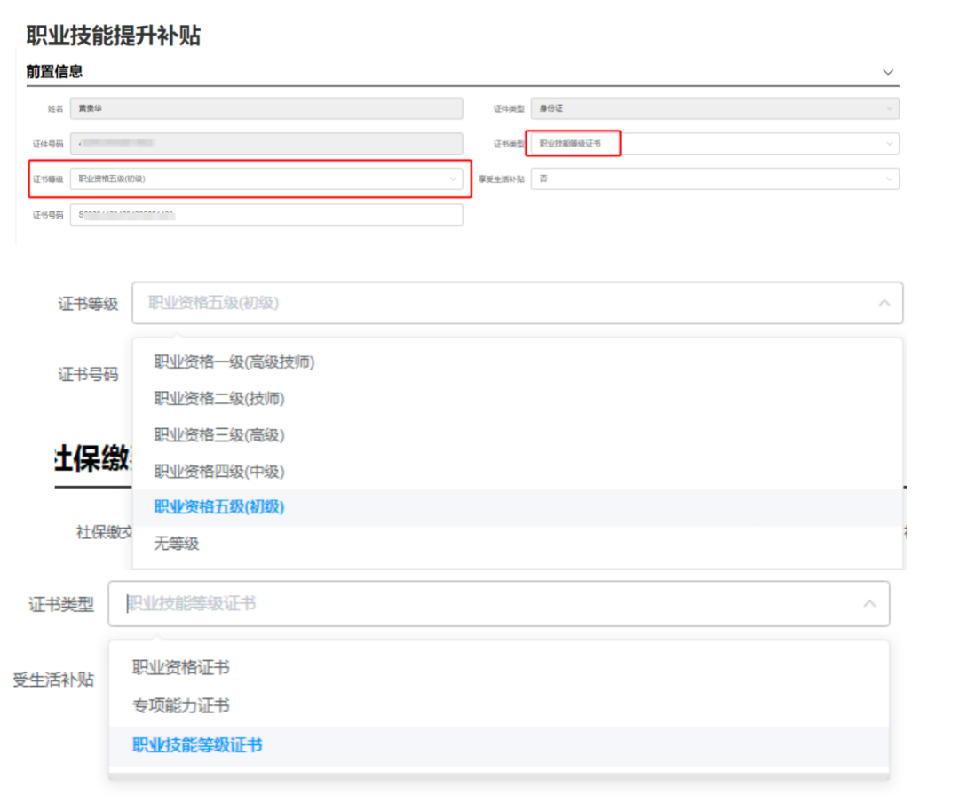Click the blurred 证件号码 field
This screenshot has width=959, height=803.
[266, 144]
